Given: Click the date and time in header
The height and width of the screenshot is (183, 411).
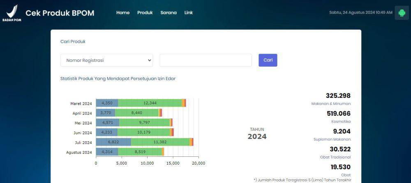Looking at the screenshot, I should tap(361, 13).
